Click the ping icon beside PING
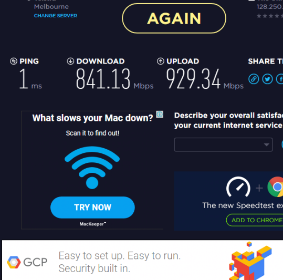 point(14,61)
